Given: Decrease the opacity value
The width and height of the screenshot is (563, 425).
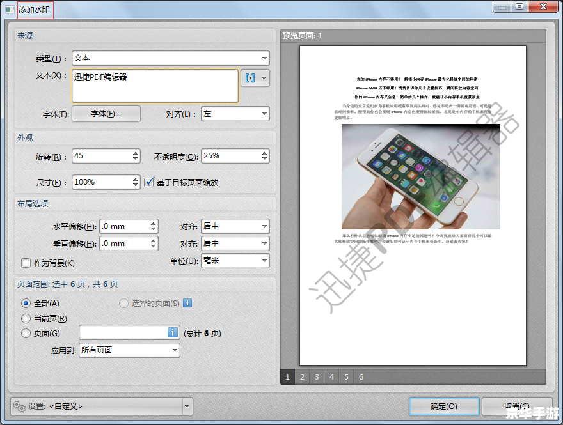Looking at the screenshot, I should point(265,159).
